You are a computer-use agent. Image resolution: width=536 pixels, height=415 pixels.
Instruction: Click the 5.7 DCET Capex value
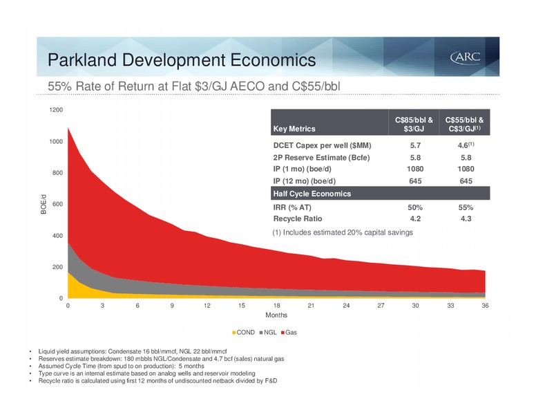[x=415, y=145]
